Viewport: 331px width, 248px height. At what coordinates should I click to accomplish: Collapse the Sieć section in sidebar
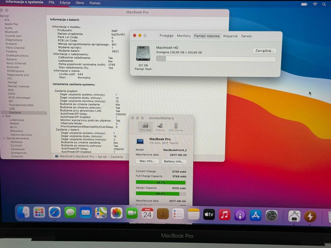(3, 116)
